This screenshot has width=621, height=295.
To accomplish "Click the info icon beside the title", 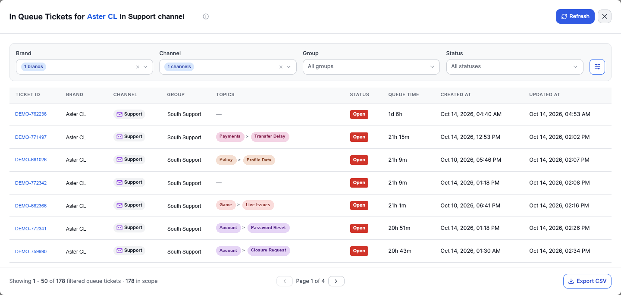I will tap(206, 16).
